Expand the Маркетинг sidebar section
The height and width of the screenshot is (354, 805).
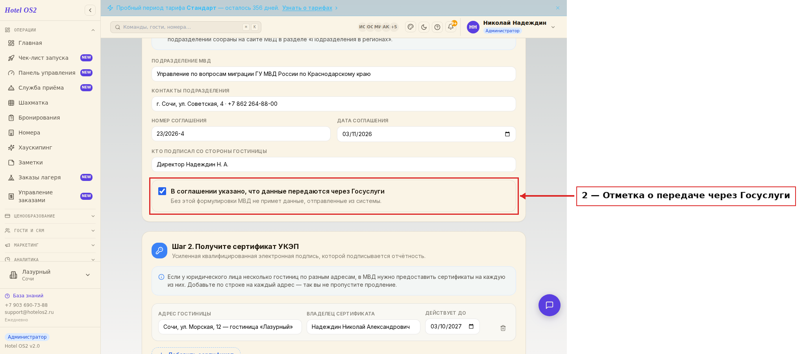coord(50,245)
